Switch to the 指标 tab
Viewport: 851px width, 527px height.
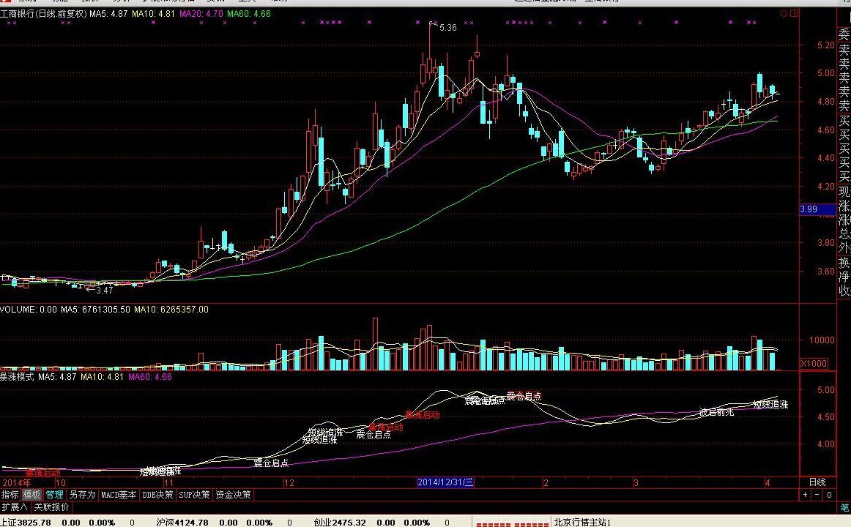pyautogui.click(x=10, y=495)
